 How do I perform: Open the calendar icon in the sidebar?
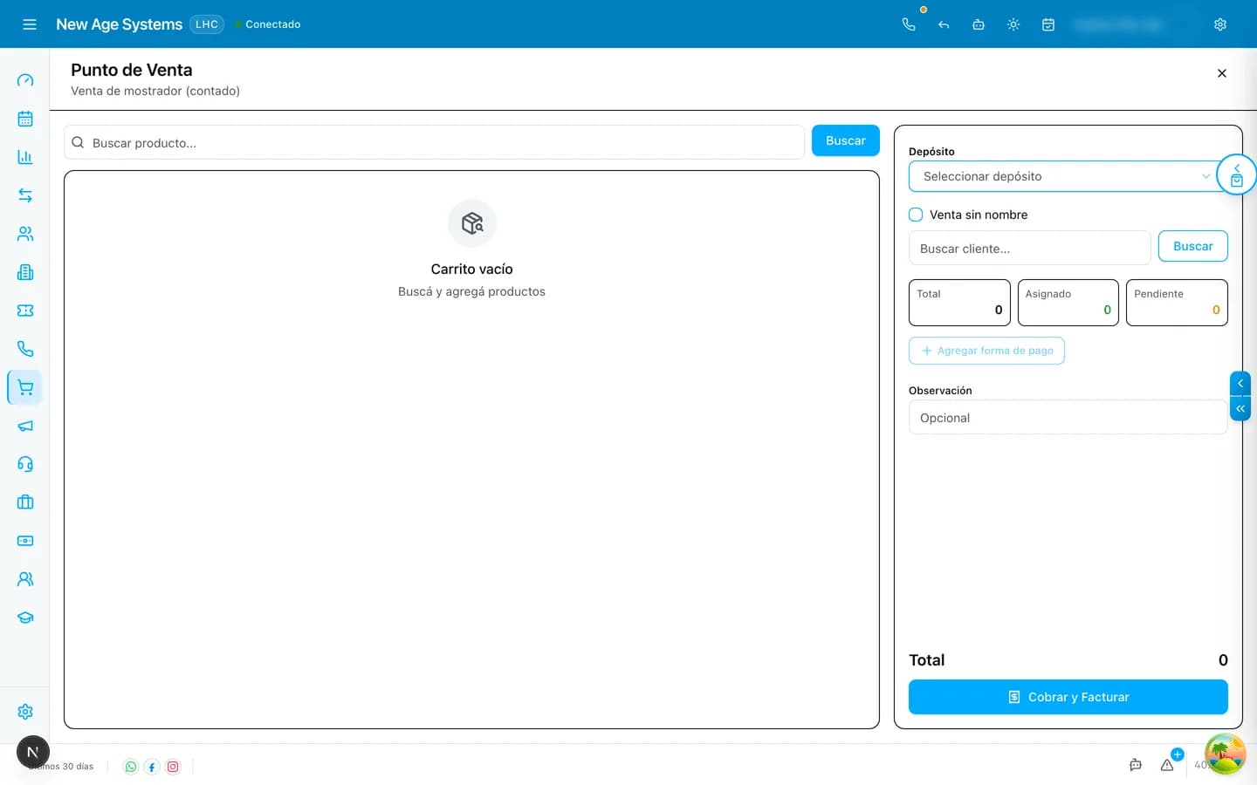click(25, 119)
